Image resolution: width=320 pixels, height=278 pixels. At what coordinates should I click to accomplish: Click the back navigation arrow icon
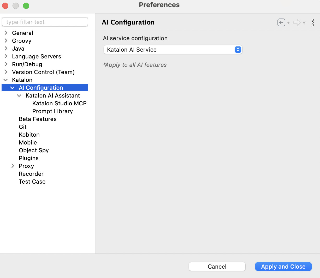pyautogui.click(x=281, y=22)
